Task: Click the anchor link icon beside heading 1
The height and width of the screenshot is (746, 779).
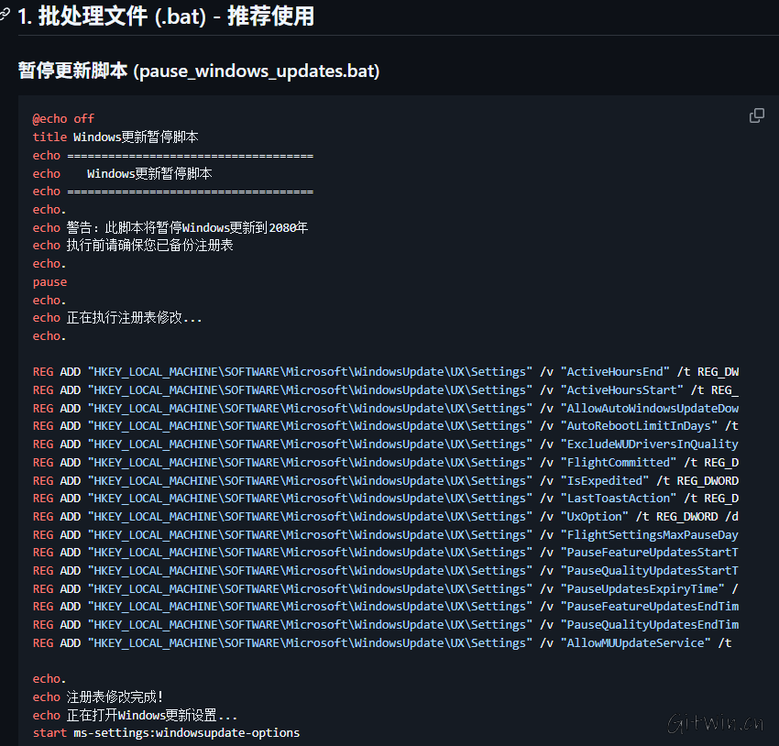Action: (x=5, y=15)
